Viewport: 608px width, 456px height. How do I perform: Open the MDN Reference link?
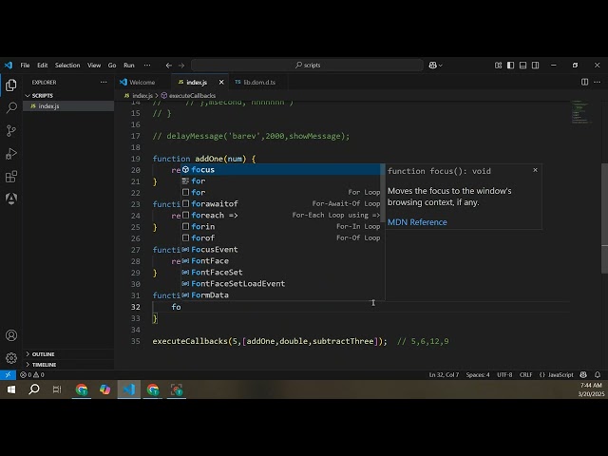pyautogui.click(x=417, y=222)
